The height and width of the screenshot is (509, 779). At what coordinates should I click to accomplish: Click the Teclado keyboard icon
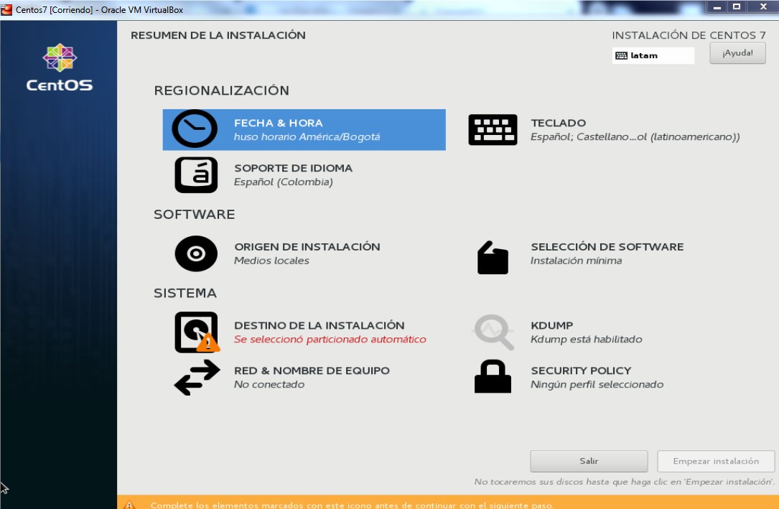[493, 130]
